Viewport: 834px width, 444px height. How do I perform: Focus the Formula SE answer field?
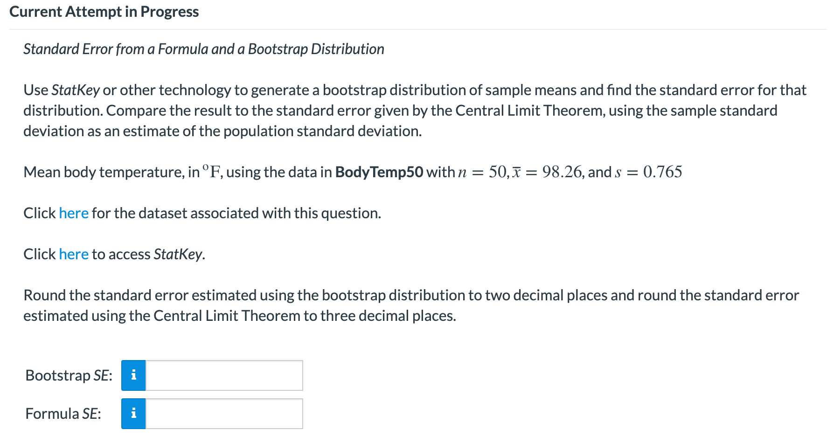[x=224, y=414]
